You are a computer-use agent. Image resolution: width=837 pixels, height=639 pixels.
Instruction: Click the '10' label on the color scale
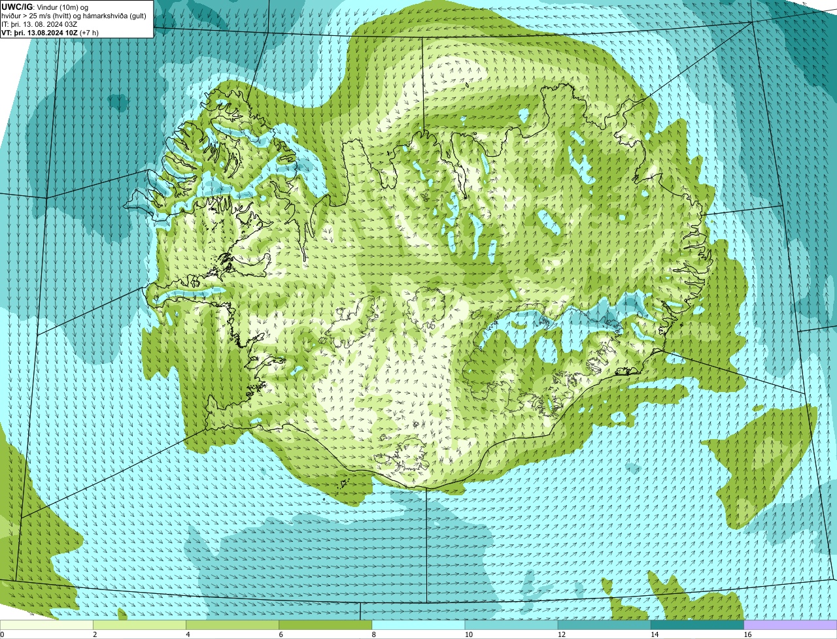point(468,634)
